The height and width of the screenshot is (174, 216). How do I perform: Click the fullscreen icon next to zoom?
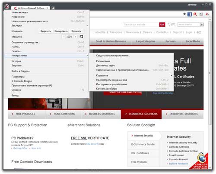click(81, 37)
